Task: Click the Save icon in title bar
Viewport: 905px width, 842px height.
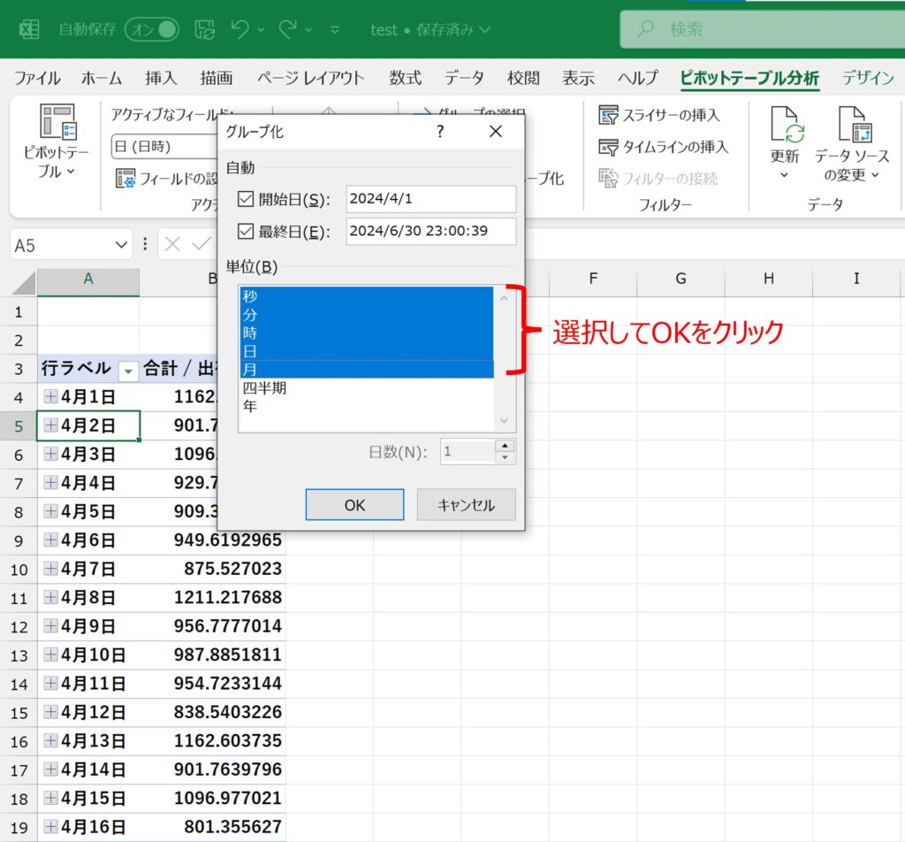Action: pyautogui.click(x=204, y=29)
